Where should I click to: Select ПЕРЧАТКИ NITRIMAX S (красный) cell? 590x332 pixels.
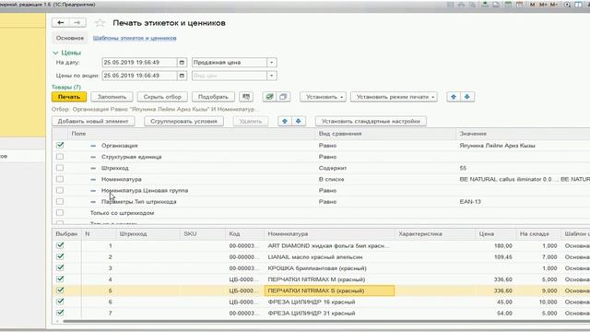tap(329, 290)
